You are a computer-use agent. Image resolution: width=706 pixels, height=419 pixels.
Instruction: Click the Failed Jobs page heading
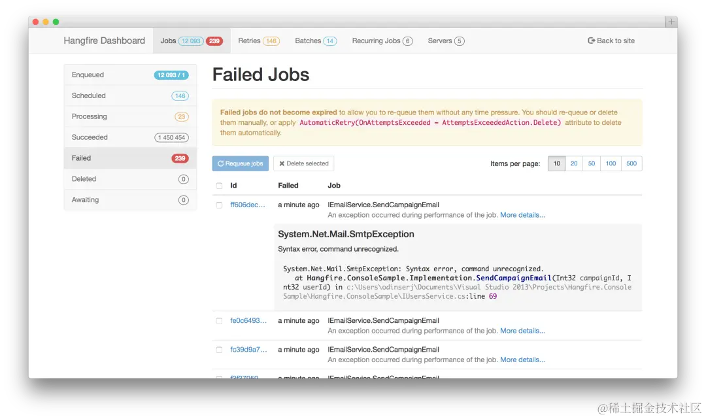[261, 75]
